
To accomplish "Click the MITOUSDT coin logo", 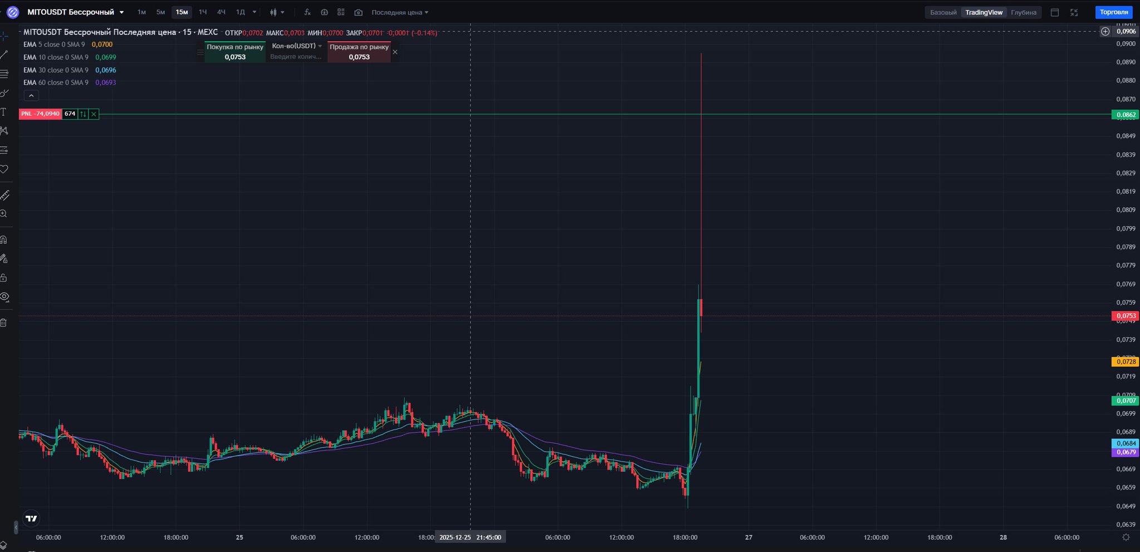I will [x=12, y=12].
